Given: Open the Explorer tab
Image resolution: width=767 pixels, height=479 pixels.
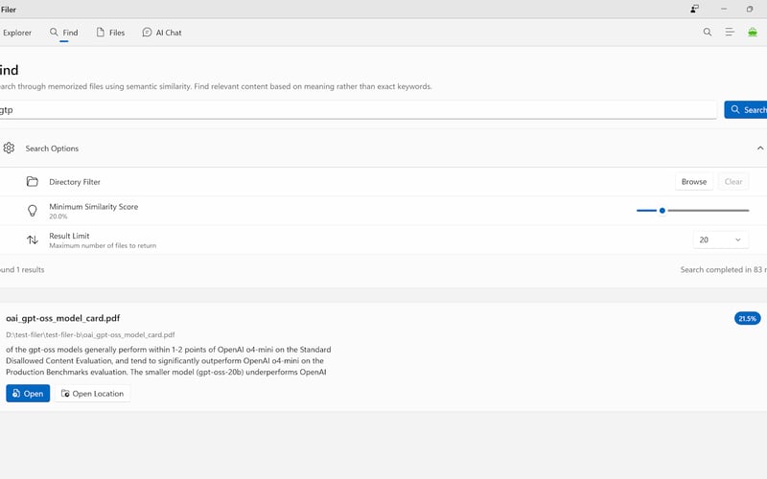Looking at the screenshot, I should [x=16, y=33].
